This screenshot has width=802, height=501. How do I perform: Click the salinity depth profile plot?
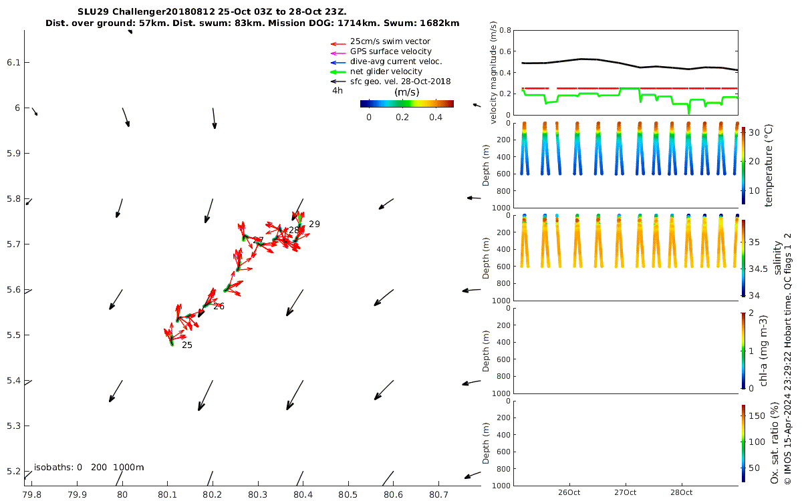click(625, 258)
